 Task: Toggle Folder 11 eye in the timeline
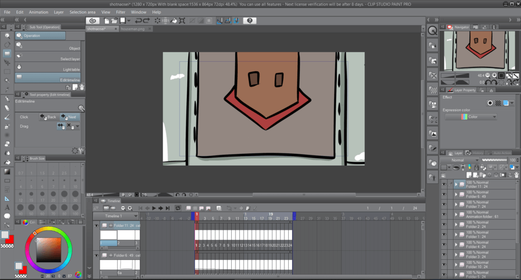pos(97,226)
